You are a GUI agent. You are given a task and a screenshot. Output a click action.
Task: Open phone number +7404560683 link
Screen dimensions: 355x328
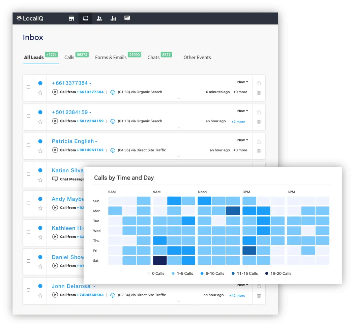point(90,295)
